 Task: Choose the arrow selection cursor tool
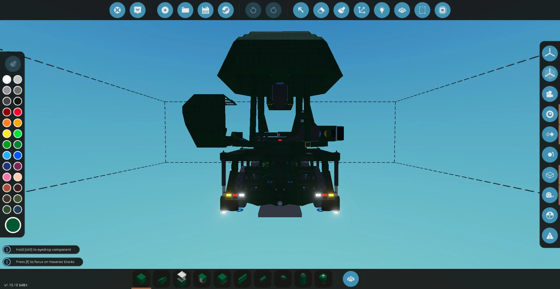coord(301,10)
